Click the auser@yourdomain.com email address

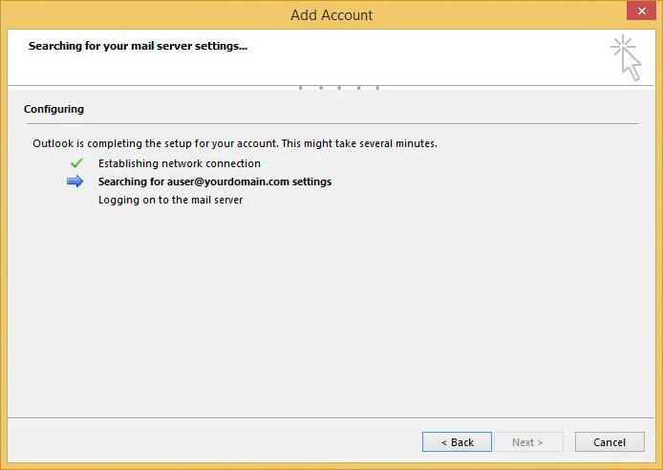(228, 182)
